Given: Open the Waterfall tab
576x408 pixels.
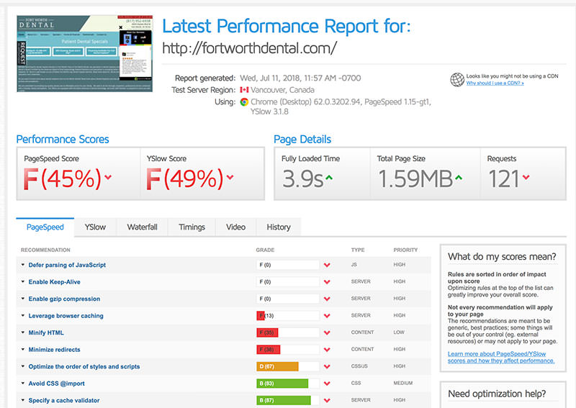Looking at the screenshot, I should (x=142, y=227).
